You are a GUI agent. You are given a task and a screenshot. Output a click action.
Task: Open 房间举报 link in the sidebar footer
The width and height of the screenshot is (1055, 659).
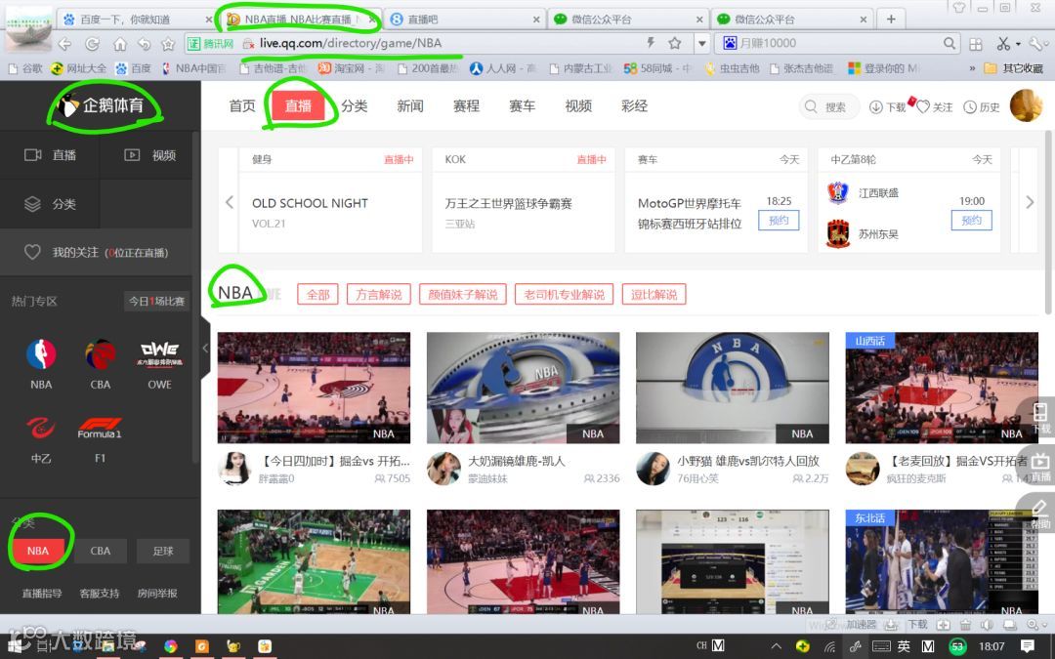157,594
